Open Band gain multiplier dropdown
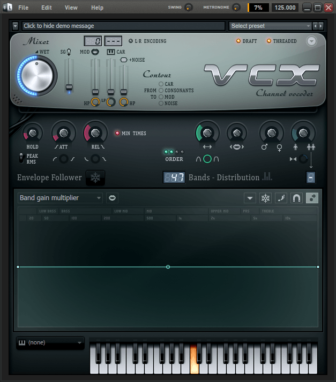The height and width of the screenshot is (382, 336). click(60, 198)
